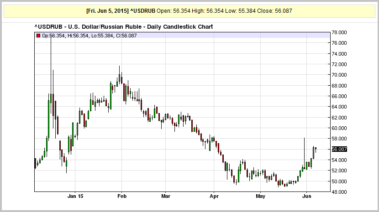This screenshot has height=212, width=379.
Task: Click the 48.000 price axis label
Action: [x=339, y=192]
